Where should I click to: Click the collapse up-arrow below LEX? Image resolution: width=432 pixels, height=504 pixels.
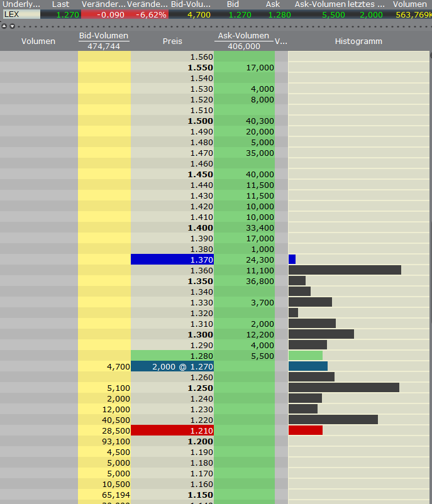coord(4,26)
